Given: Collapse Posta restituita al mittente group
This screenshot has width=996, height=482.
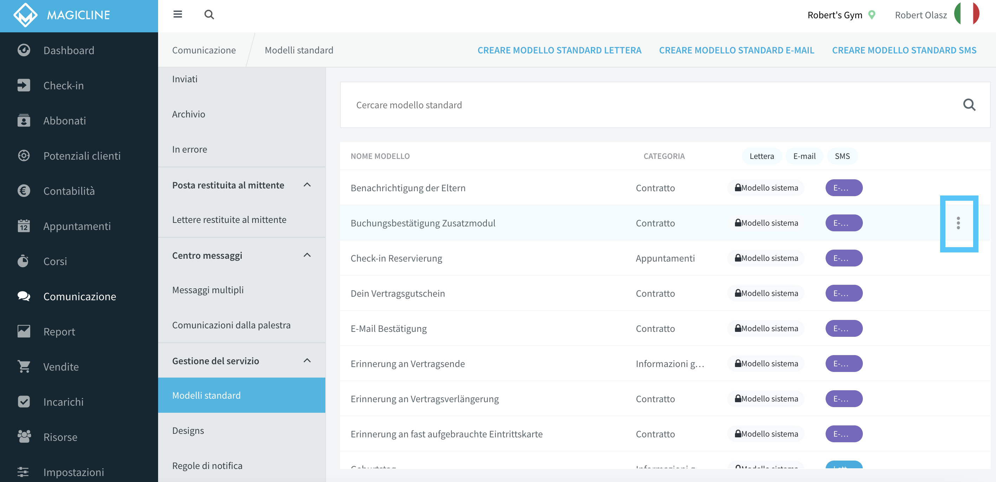Looking at the screenshot, I should coord(307,185).
